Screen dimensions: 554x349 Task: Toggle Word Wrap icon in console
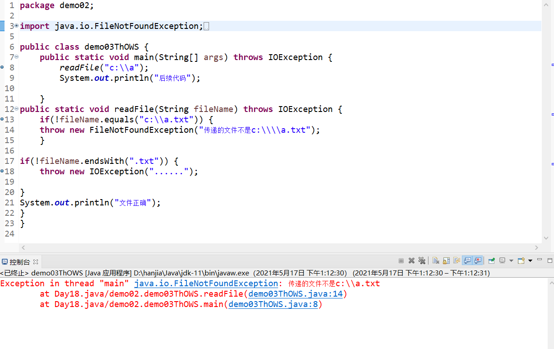(x=456, y=261)
